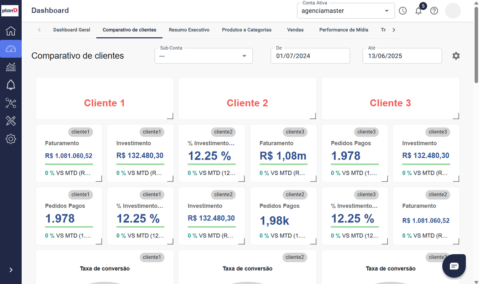Screen dimensions: 479x284
Task: Open the Performance de Mídia tab
Action: (x=344, y=30)
